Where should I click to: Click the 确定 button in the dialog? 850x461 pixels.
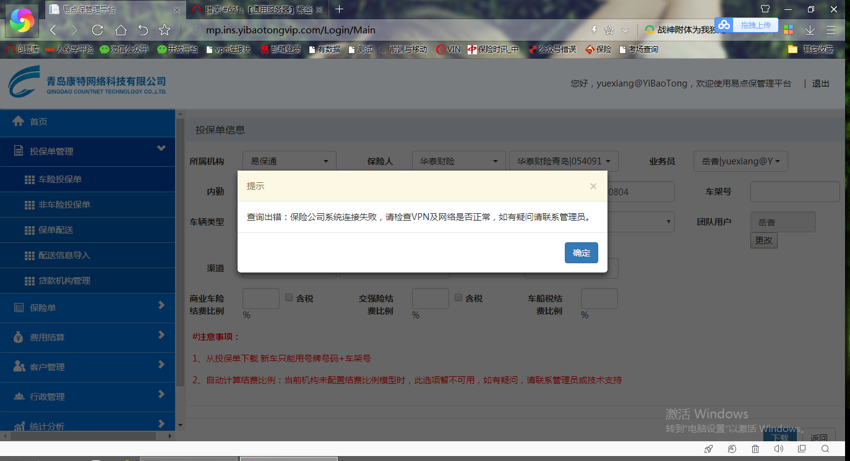point(582,253)
